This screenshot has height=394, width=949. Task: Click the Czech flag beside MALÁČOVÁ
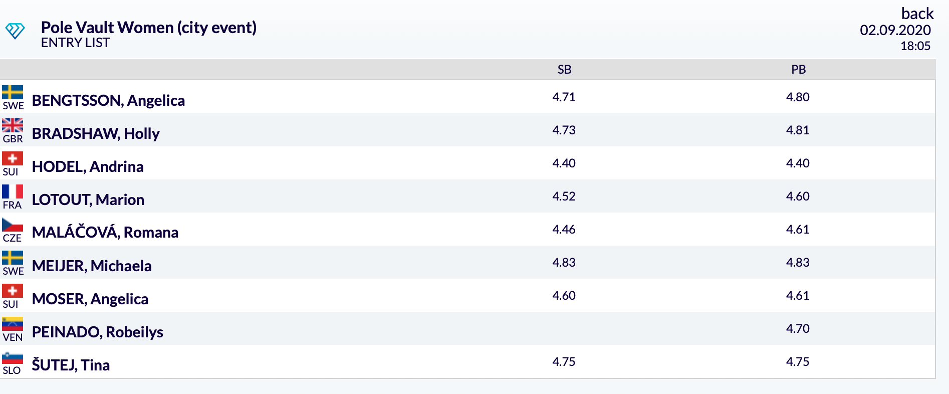point(13,225)
